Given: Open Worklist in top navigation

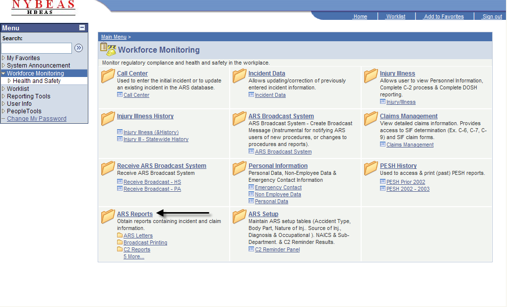Looking at the screenshot, I should click(396, 16).
